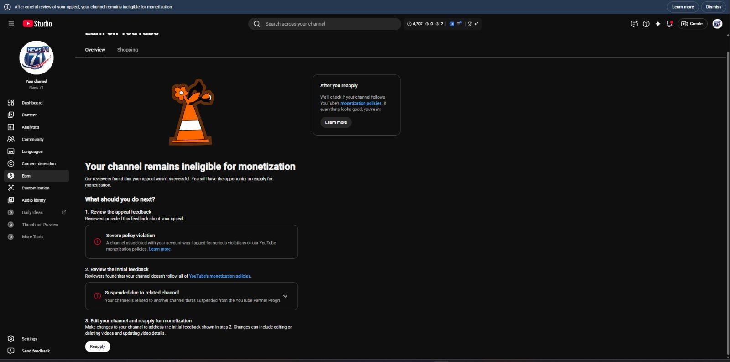Image resolution: width=730 pixels, height=362 pixels.
Task: Click Send feedback in the sidebar
Action: point(36,351)
